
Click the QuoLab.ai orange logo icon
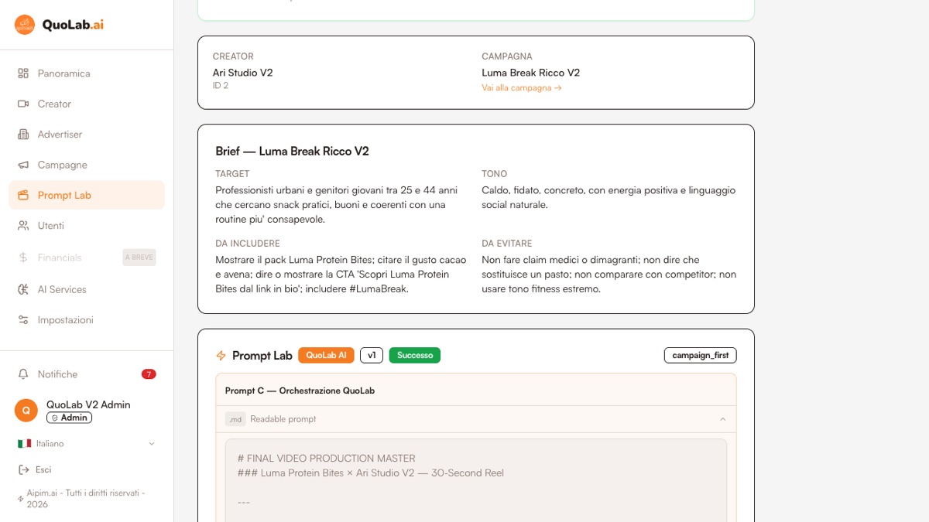point(25,25)
